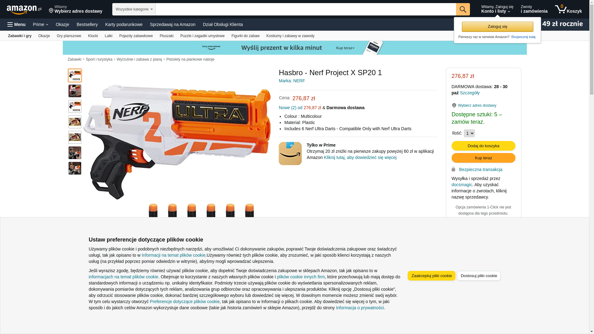Click inside the Amazon search field
Viewport: 594px width, 334px height.
[x=306, y=9]
